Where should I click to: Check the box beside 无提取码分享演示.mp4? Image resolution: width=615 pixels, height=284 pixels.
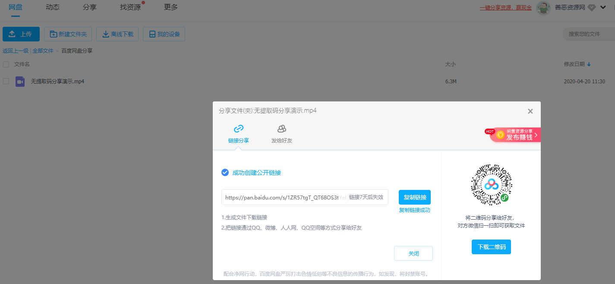click(6, 81)
